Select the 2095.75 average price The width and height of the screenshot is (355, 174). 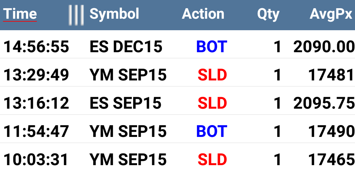point(324,103)
